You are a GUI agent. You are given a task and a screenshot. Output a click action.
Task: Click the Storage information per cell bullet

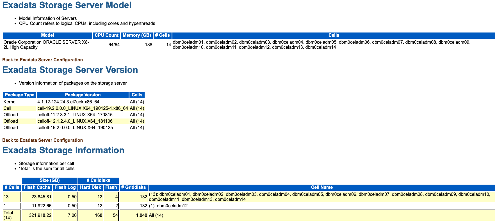(x=46, y=164)
